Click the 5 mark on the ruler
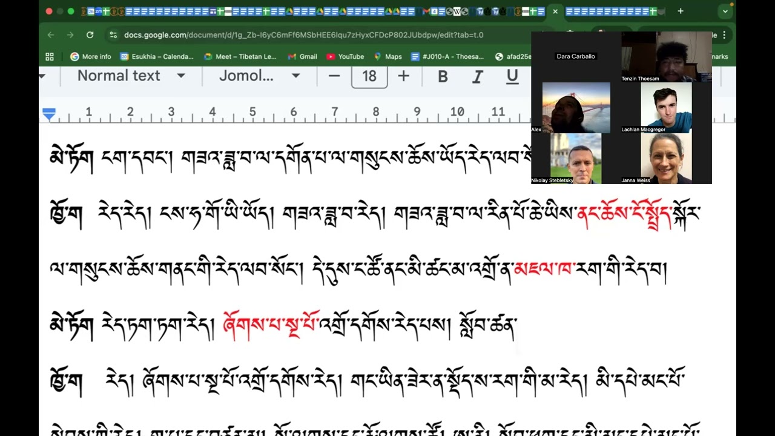775x436 pixels. click(252, 112)
